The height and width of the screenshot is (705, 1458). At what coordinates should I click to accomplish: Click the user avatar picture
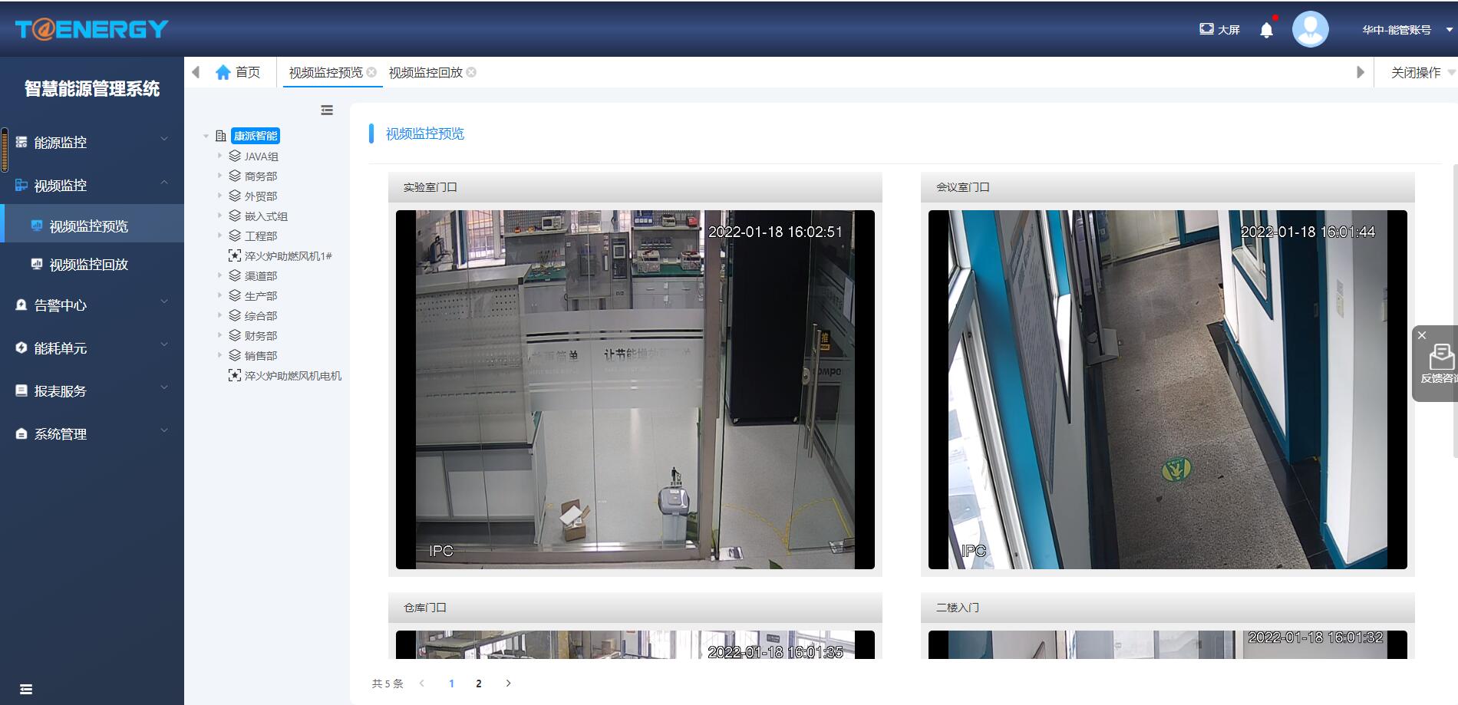click(1310, 29)
